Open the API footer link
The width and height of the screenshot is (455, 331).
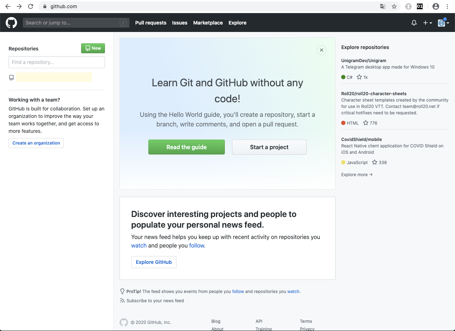[259, 321]
